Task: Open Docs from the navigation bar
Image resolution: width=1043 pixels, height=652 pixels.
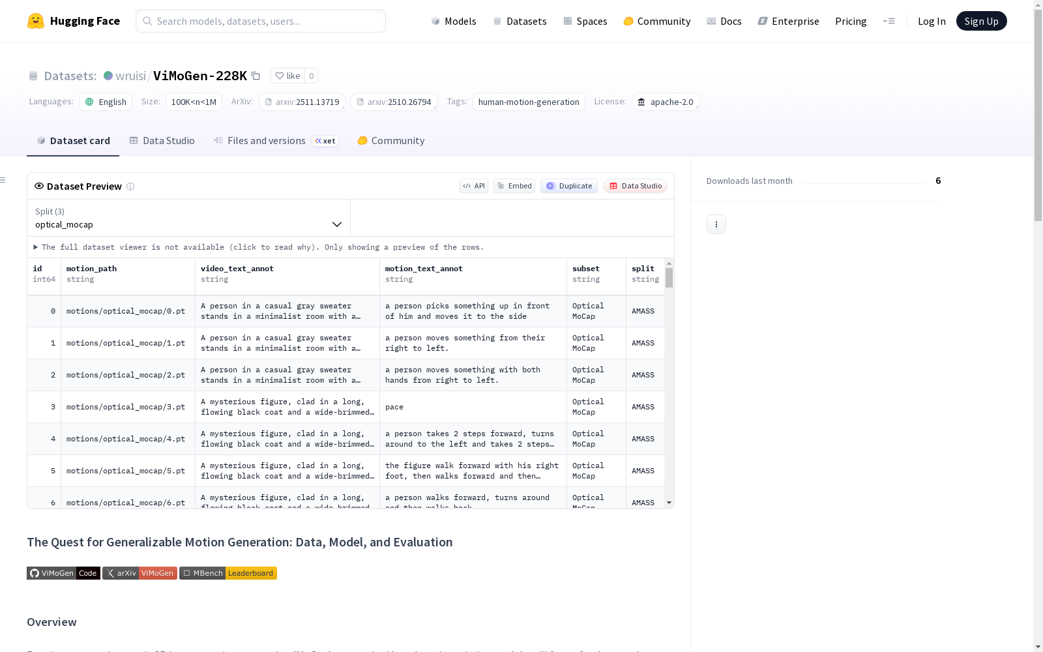Action: click(724, 21)
